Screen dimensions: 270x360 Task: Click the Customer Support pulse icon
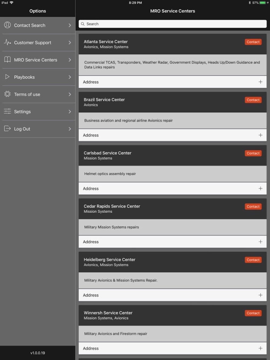point(7,42)
